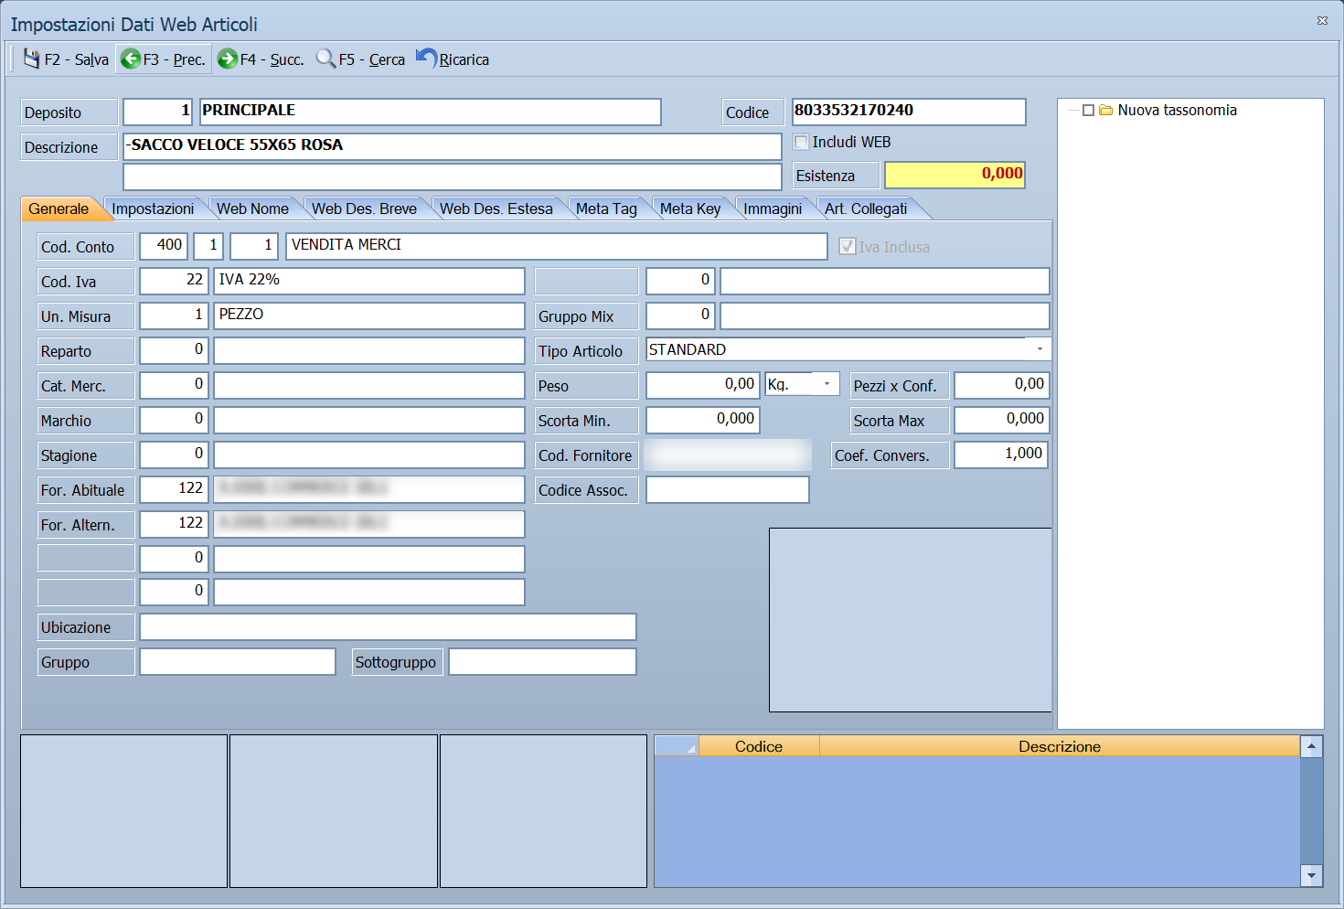Click the Nuova tassonomia folder icon

coord(1106,110)
